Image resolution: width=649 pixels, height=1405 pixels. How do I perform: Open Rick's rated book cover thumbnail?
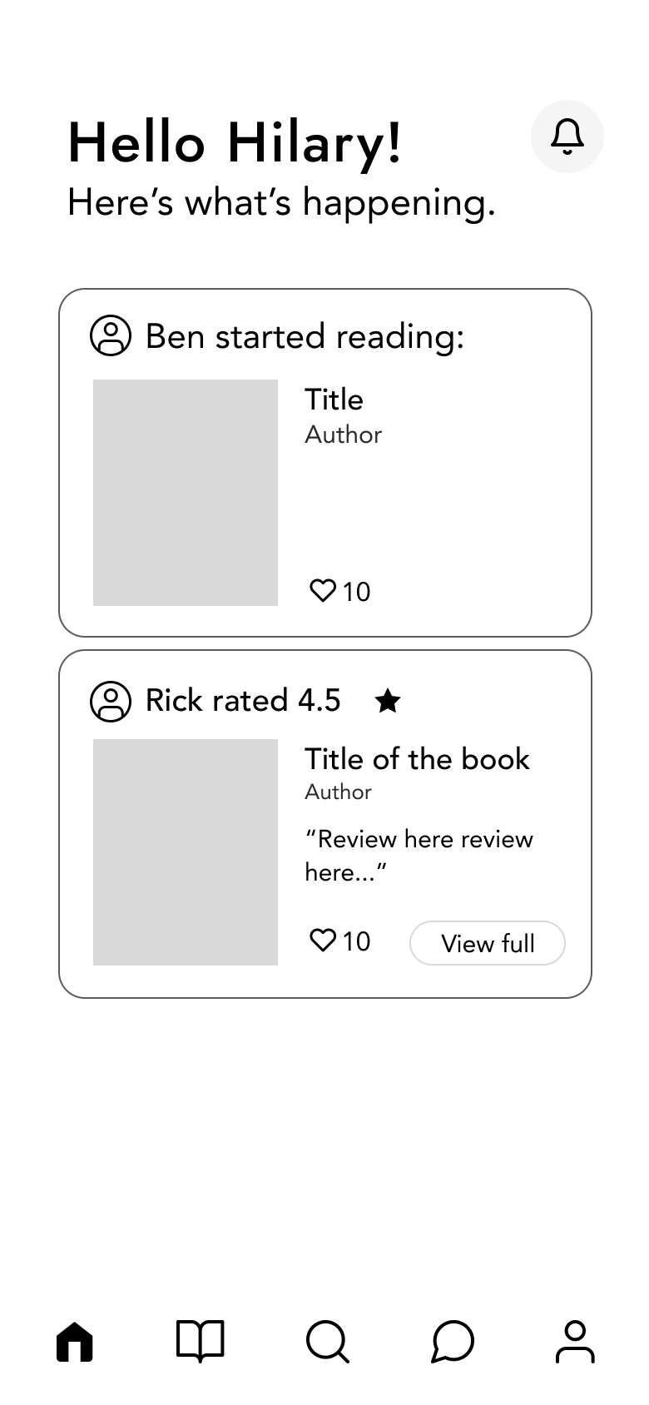[x=186, y=852]
